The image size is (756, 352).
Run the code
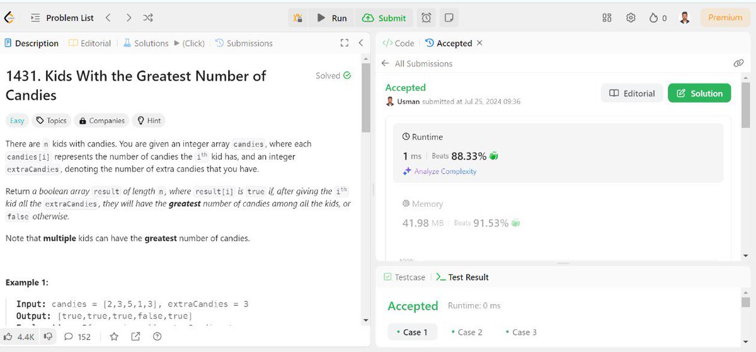tap(332, 18)
